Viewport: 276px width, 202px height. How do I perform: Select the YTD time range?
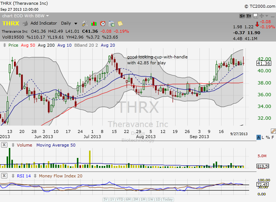(120, 199)
